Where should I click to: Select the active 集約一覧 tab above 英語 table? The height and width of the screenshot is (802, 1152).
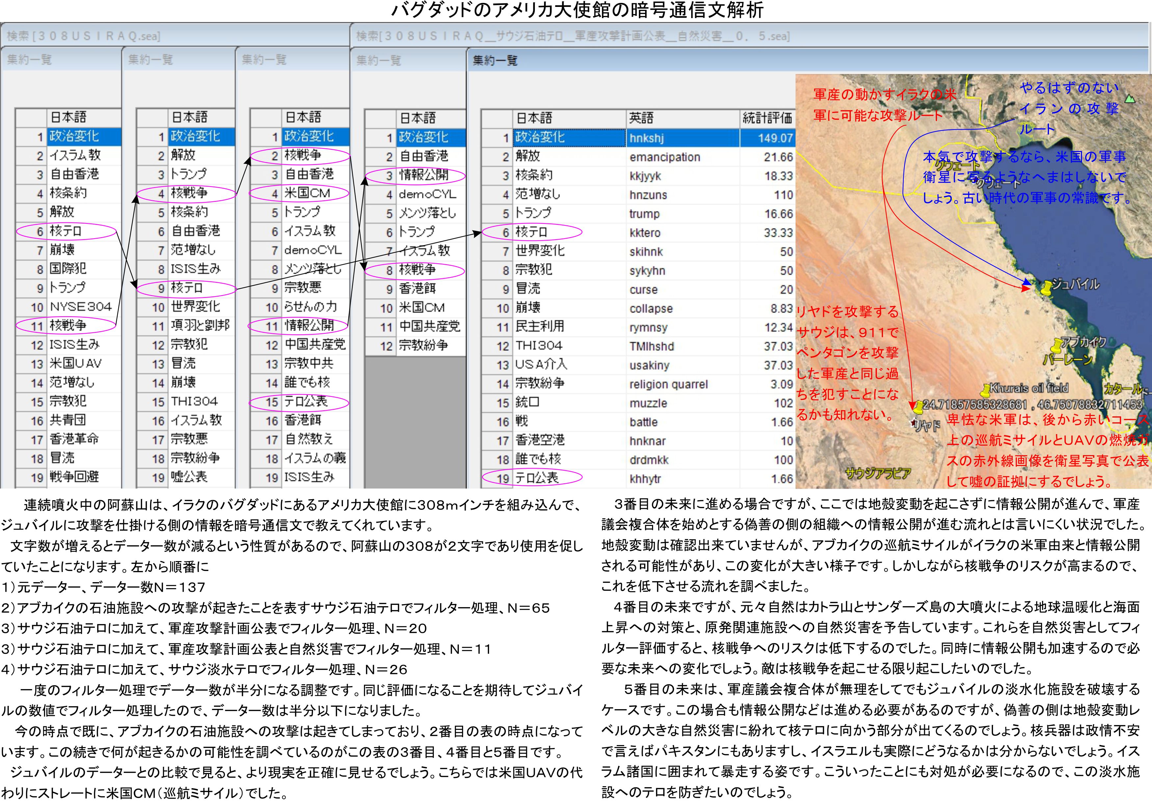coord(495,61)
